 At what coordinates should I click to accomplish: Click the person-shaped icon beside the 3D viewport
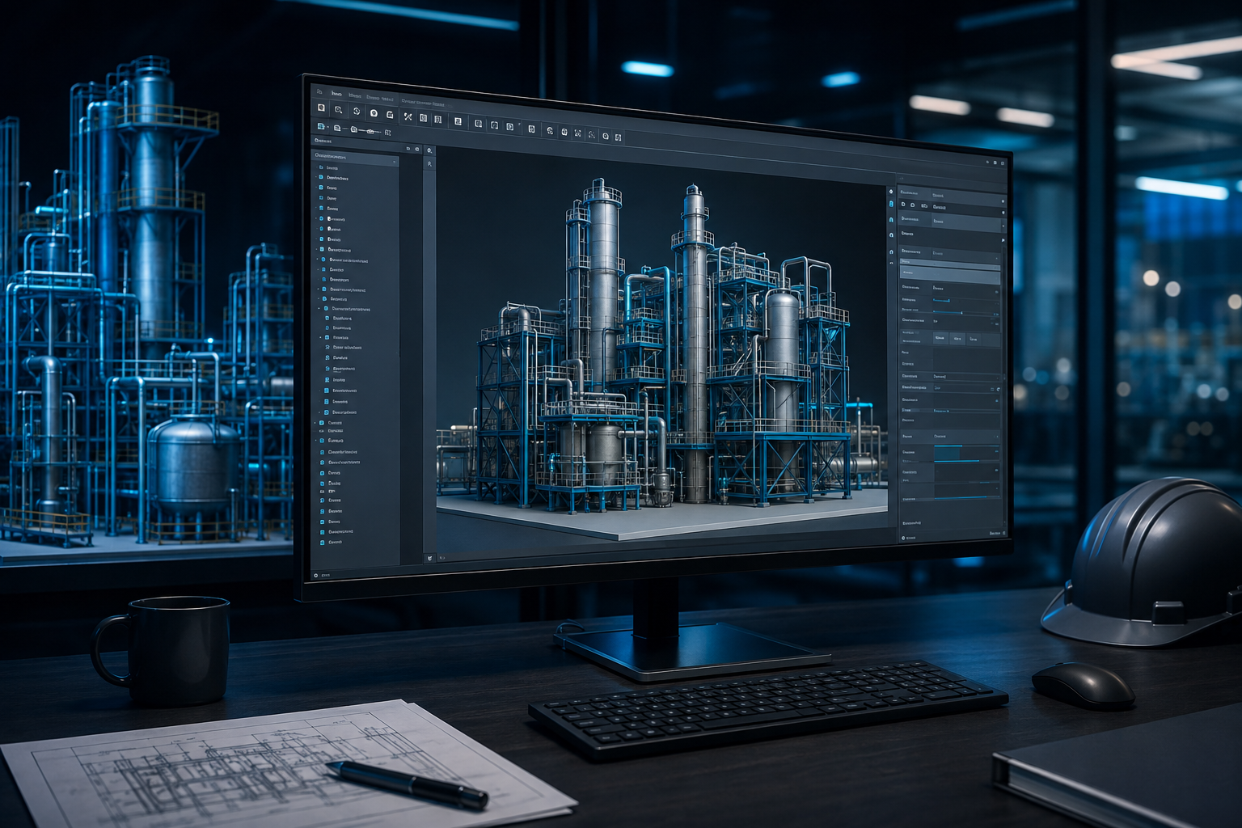pyautogui.click(x=429, y=163)
